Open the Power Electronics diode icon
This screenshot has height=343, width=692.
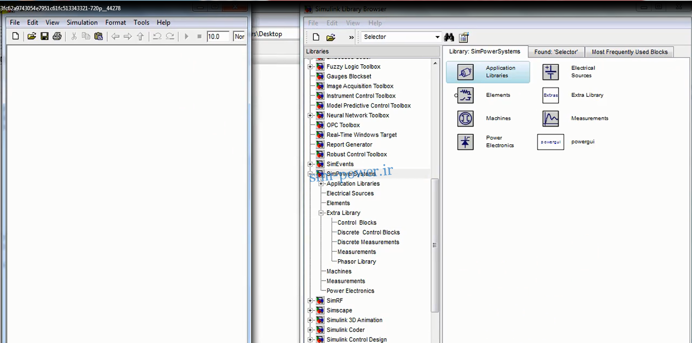click(x=465, y=141)
